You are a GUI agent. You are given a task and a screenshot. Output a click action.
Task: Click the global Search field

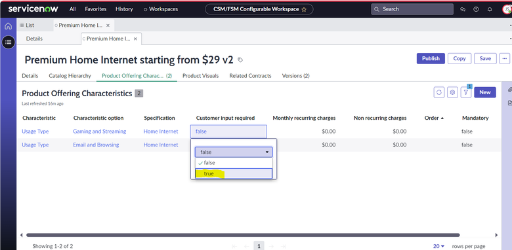tap(412, 9)
